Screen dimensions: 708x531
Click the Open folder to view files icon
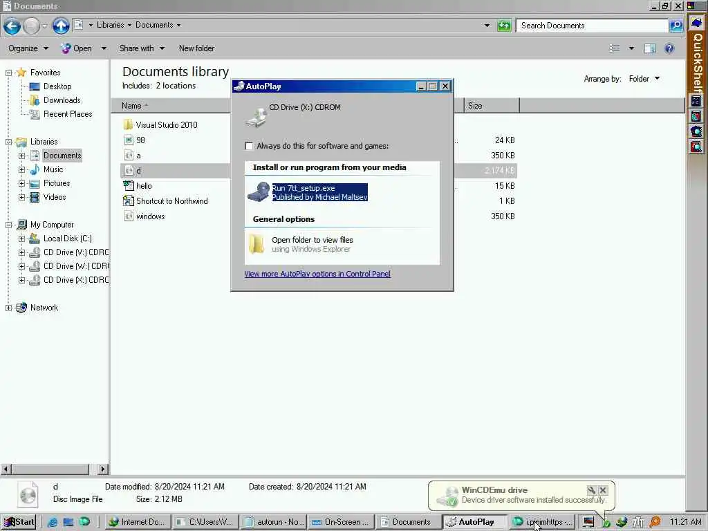pos(257,244)
